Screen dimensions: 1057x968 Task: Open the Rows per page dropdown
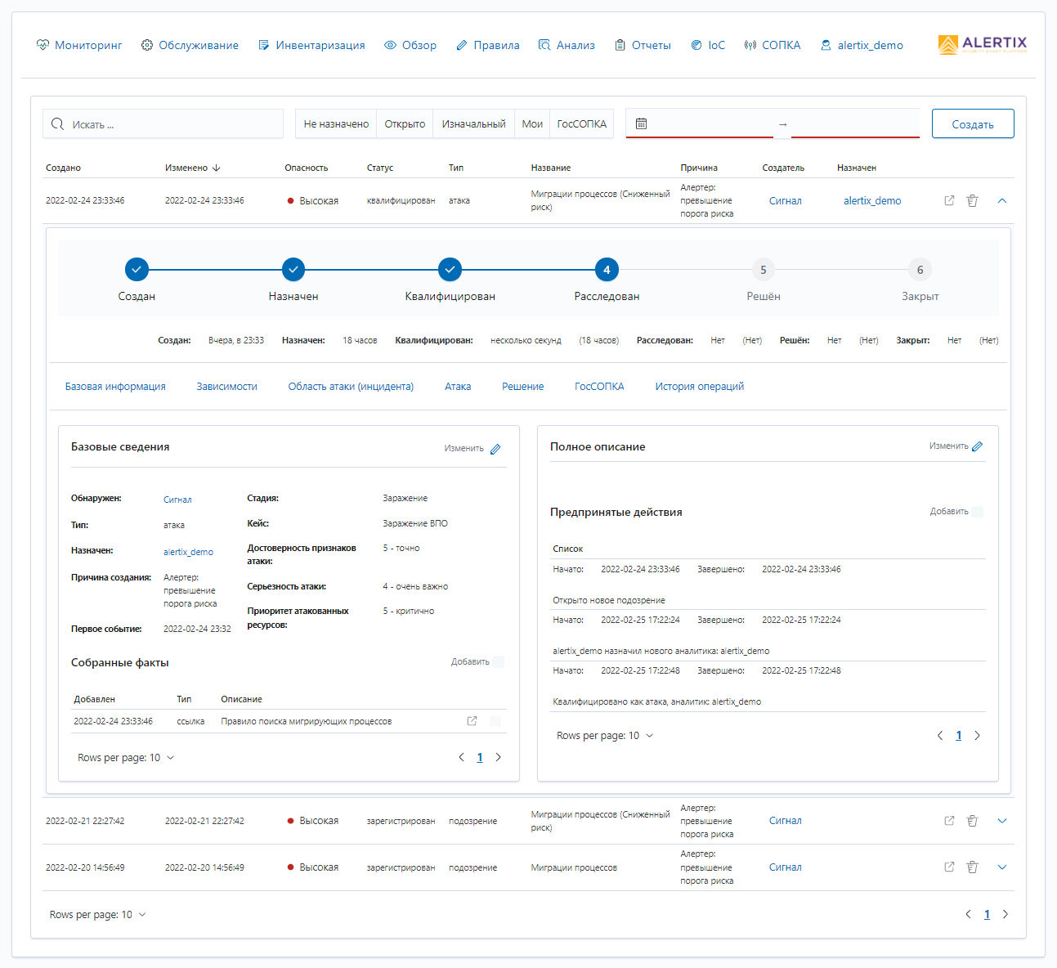click(98, 914)
